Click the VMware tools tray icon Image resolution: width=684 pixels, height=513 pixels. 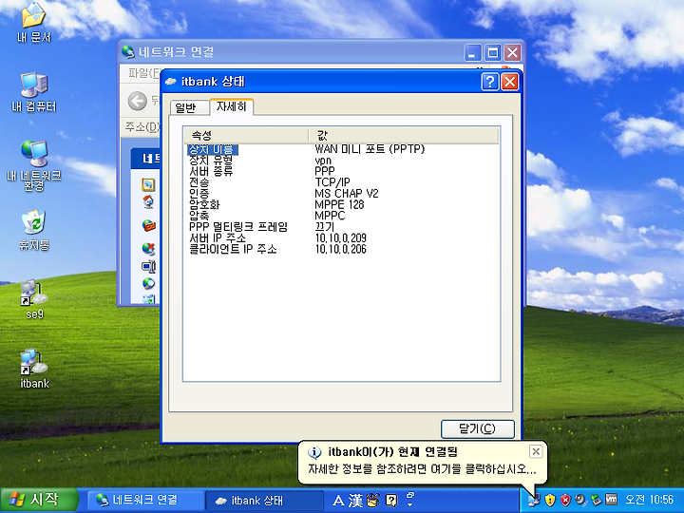(612, 500)
